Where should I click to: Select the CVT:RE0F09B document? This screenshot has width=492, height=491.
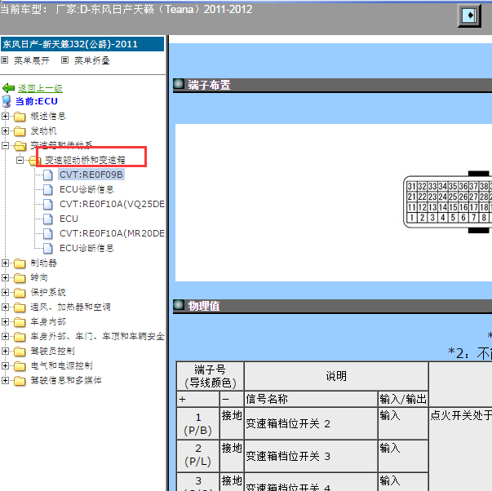coord(91,175)
